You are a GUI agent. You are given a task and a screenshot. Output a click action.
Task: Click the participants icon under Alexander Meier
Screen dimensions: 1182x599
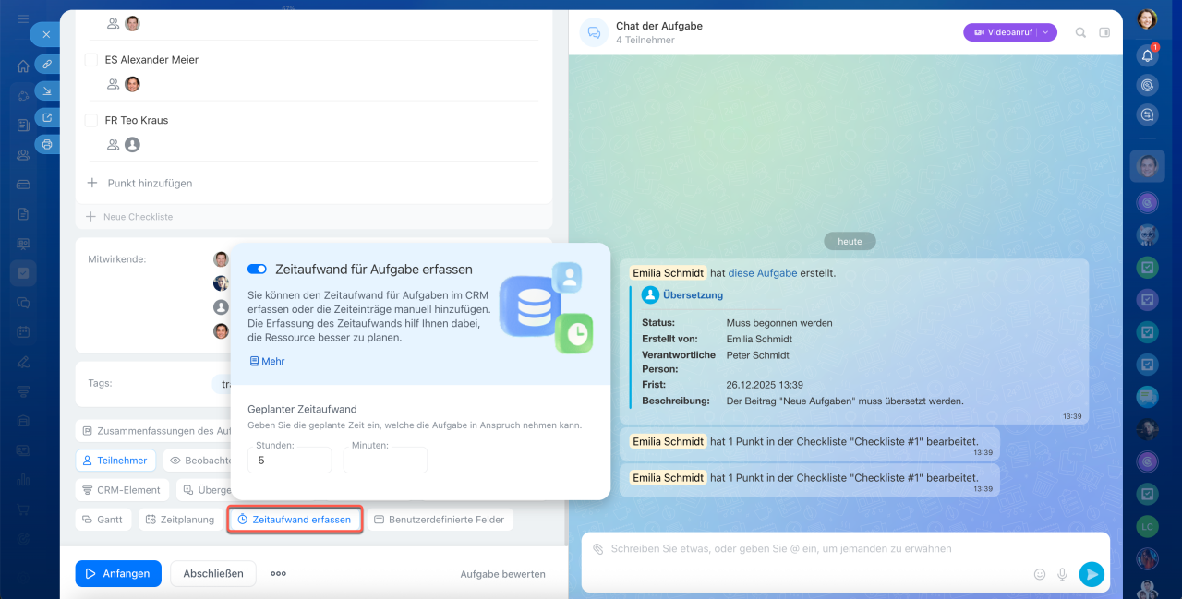click(113, 84)
